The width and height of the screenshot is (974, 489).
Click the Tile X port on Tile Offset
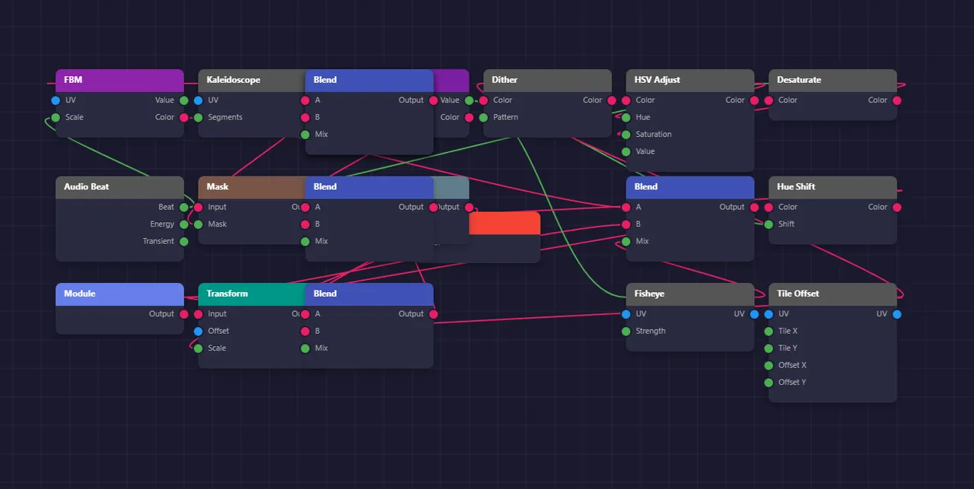tap(769, 332)
